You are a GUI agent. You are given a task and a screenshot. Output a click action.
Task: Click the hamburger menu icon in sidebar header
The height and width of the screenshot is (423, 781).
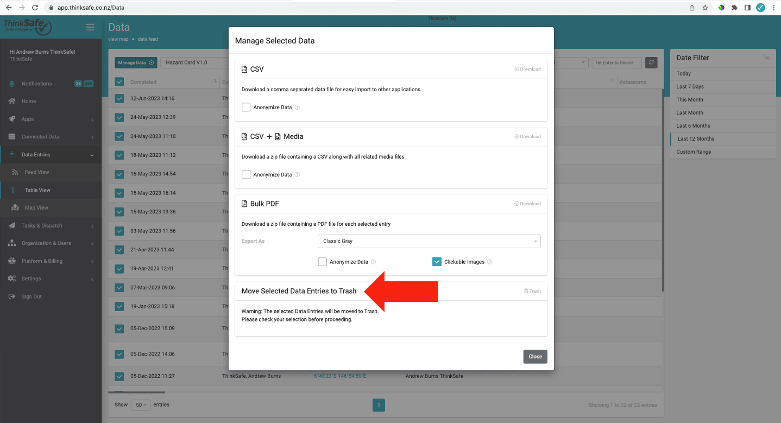click(90, 27)
